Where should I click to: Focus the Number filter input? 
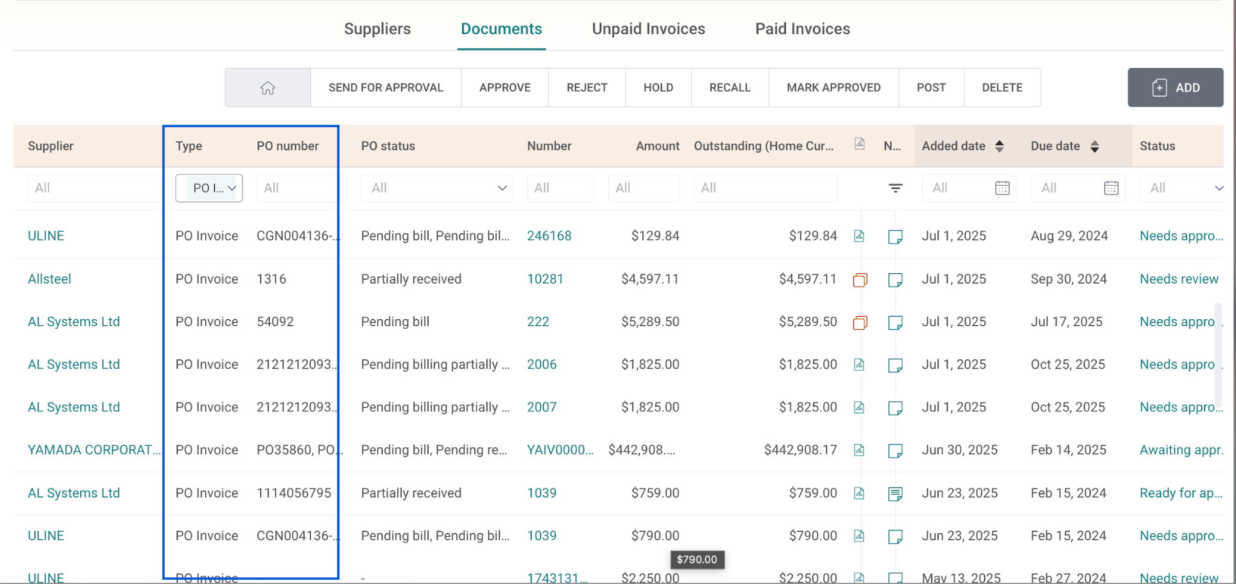point(560,188)
